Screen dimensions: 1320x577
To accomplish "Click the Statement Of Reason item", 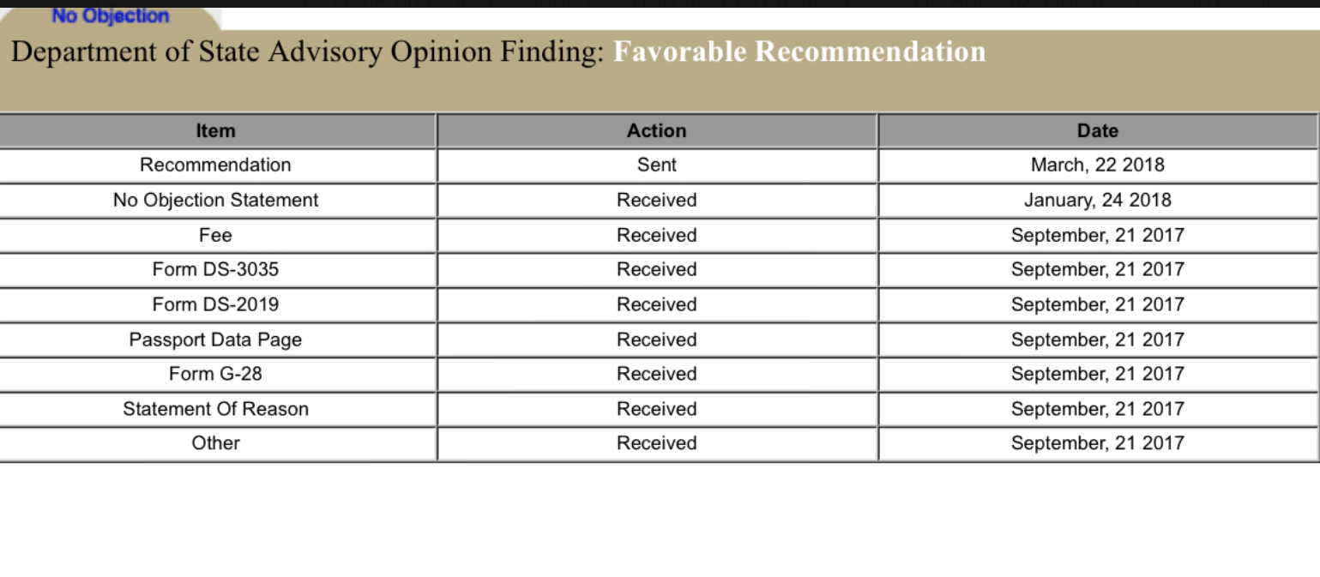I will click(x=215, y=409).
